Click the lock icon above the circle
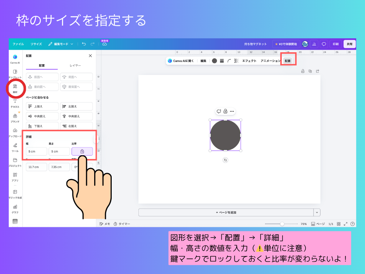The height and width of the screenshot is (274, 365). point(225,111)
